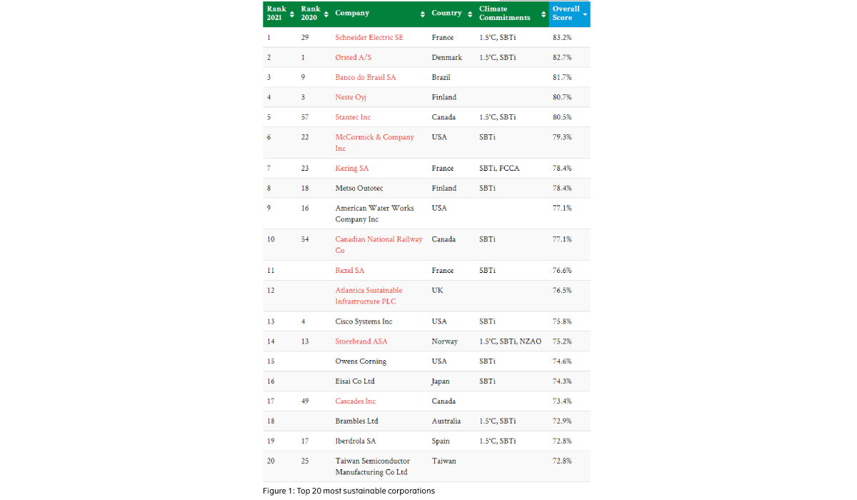The height and width of the screenshot is (500, 857).
Task: Toggle the Overall Score descending sort arrow
Action: pyautogui.click(x=585, y=14)
